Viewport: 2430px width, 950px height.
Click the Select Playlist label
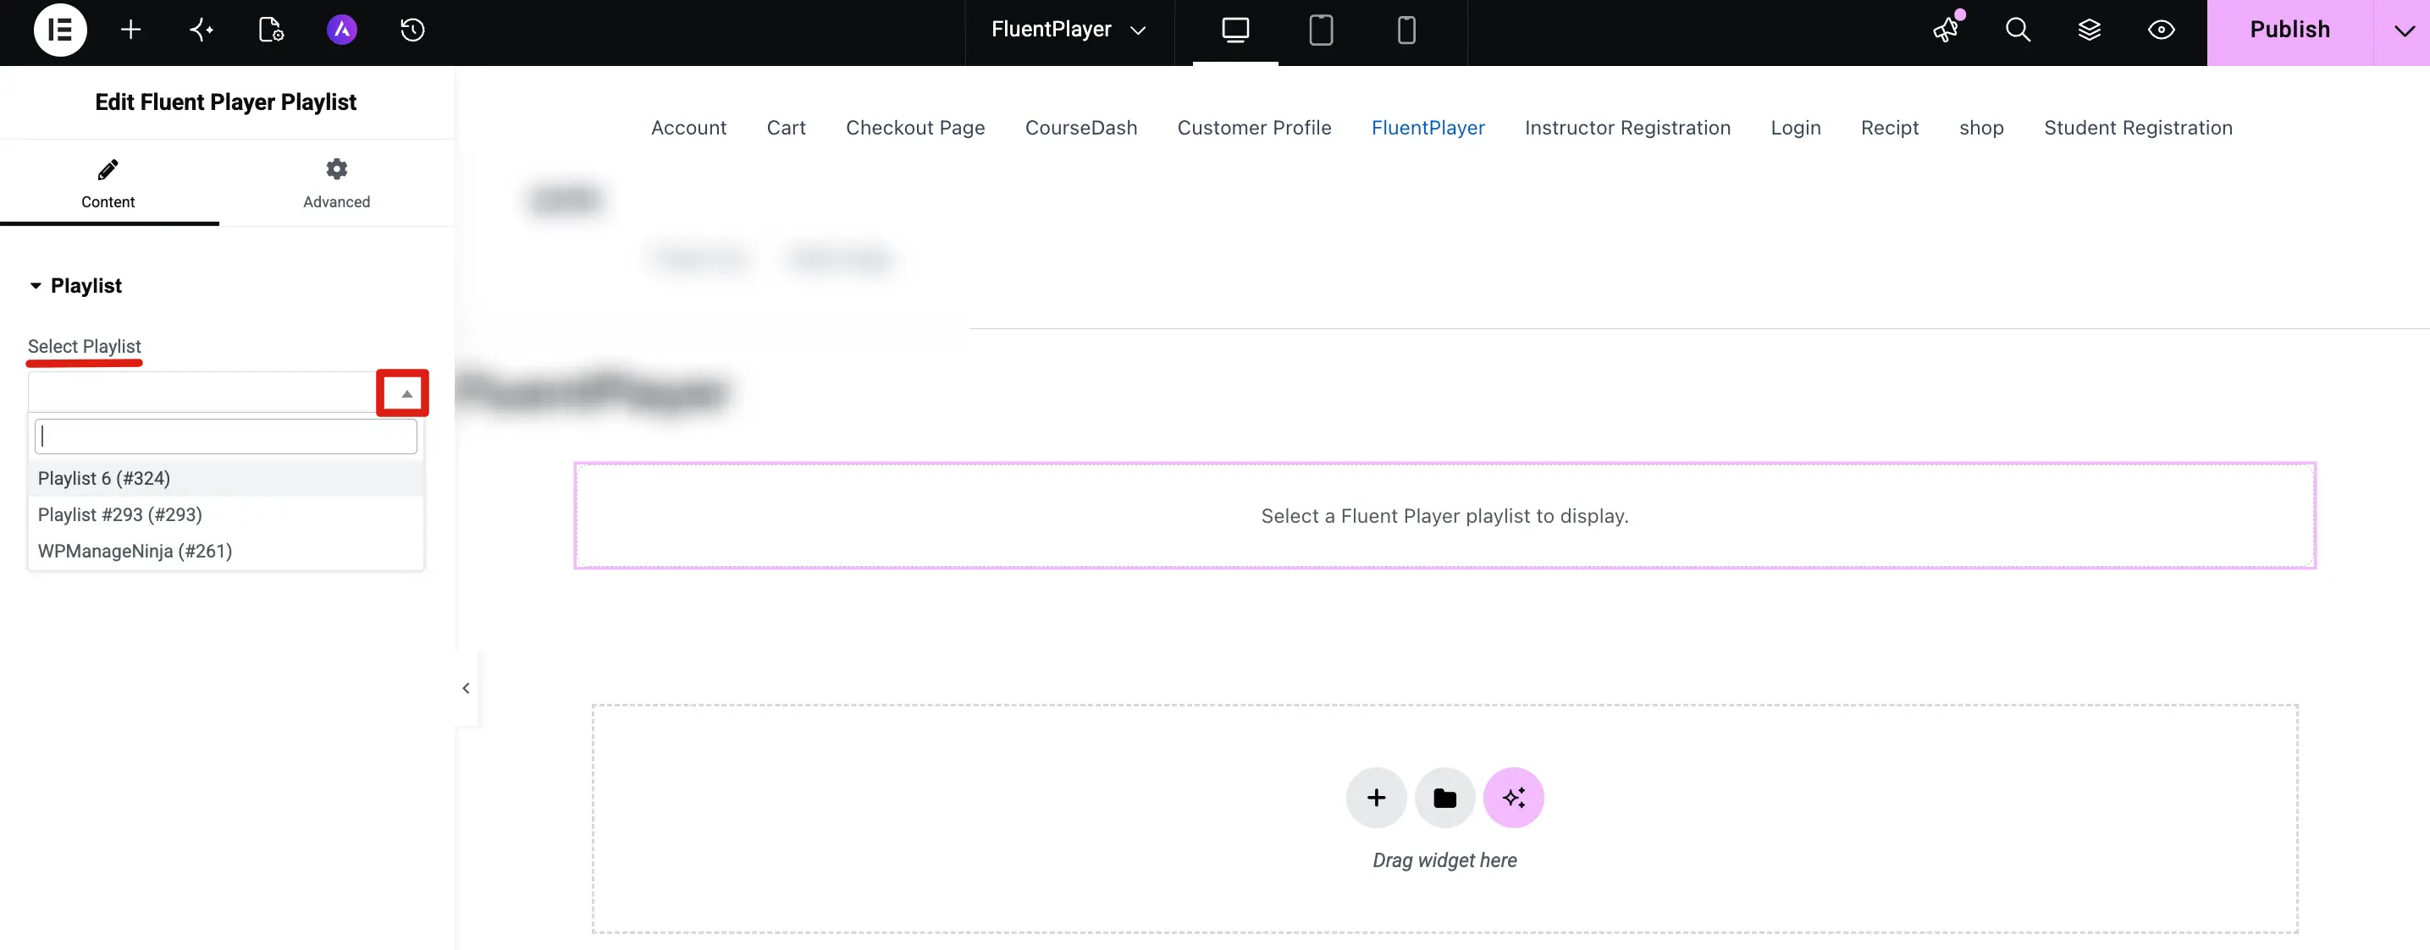pyautogui.click(x=84, y=346)
